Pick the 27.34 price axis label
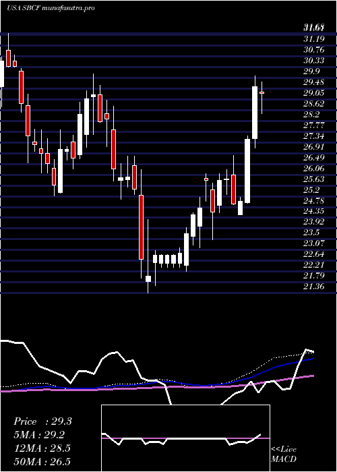Viewport: 337px width, 472px height. tap(314, 136)
